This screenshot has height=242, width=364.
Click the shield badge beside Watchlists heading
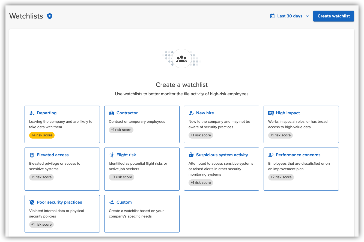point(50,16)
